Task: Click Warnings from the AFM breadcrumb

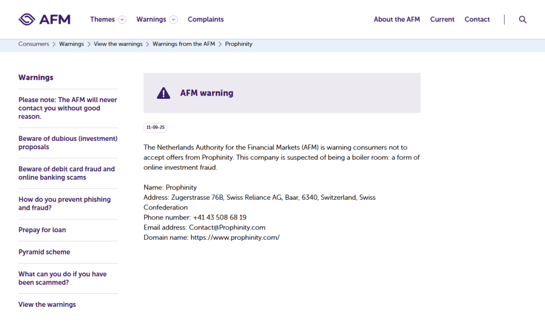Action: [x=184, y=44]
